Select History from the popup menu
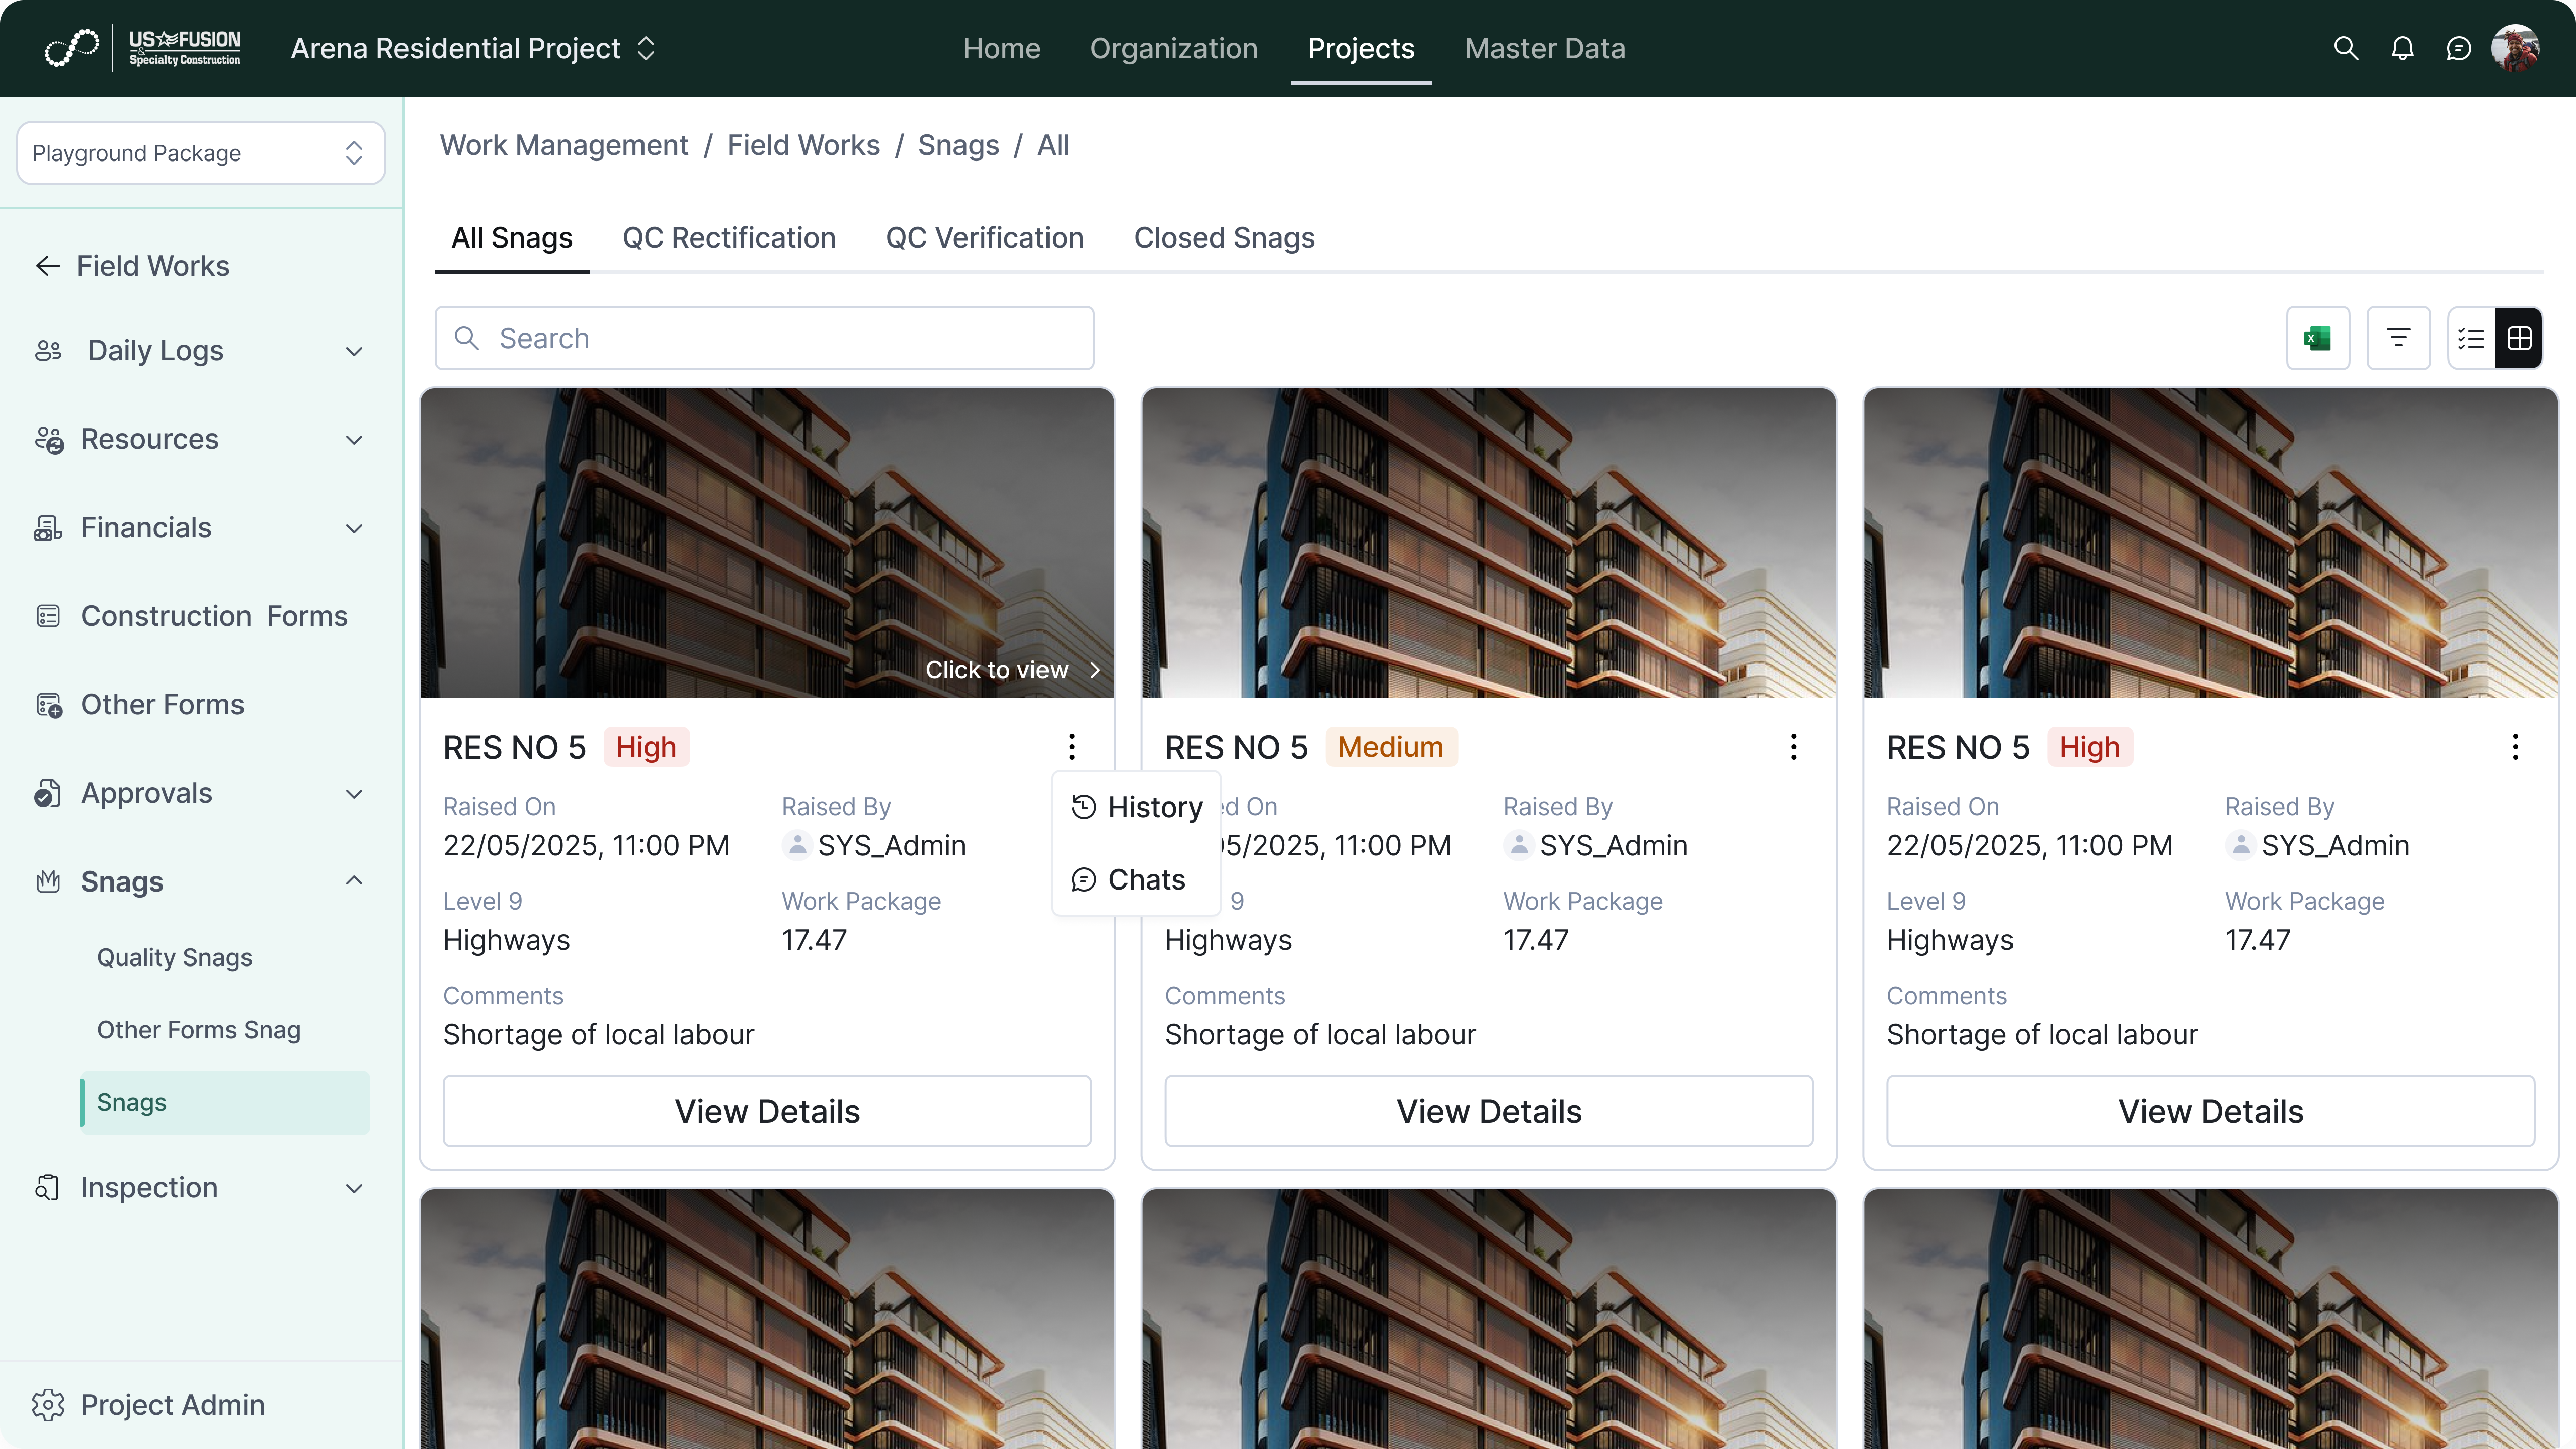The height and width of the screenshot is (1449, 2576). [1137, 807]
